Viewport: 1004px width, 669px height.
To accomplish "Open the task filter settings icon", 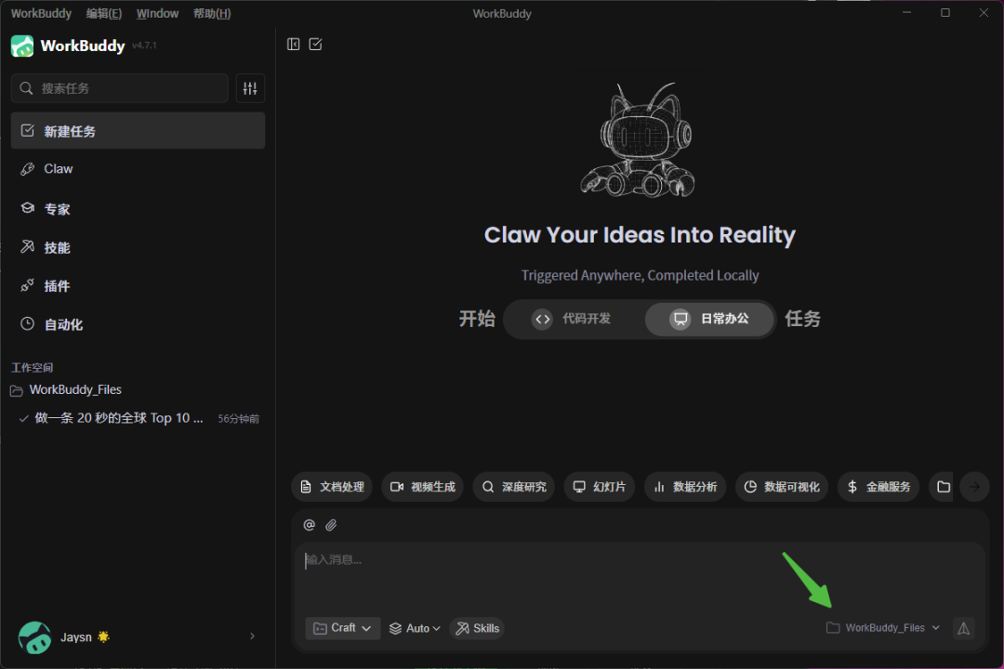I will click(250, 88).
